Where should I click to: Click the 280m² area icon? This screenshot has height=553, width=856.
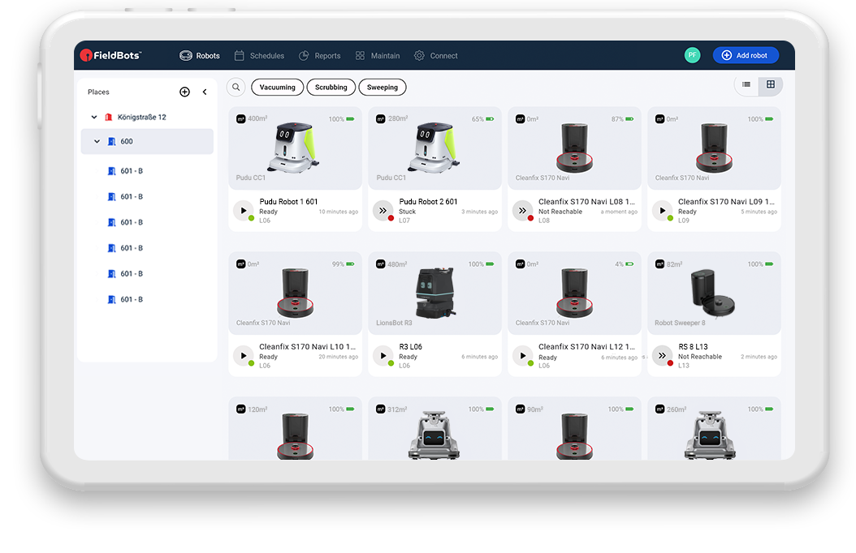(x=381, y=118)
